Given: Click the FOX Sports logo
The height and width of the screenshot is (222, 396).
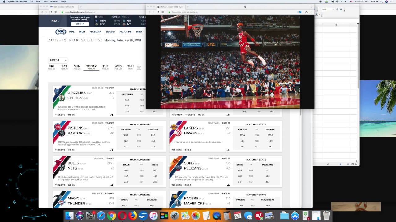Looking at the screenshot, I should click(x=61, y=31).
